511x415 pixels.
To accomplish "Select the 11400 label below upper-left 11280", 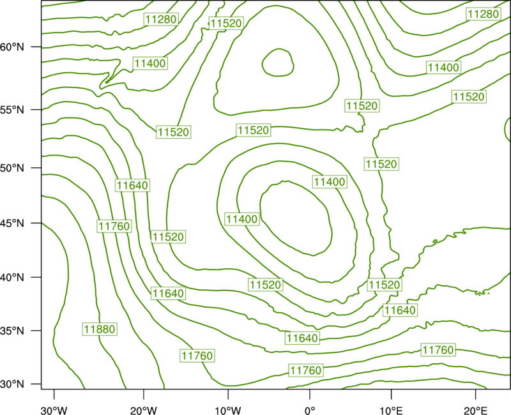I will (x=150, y=63).
